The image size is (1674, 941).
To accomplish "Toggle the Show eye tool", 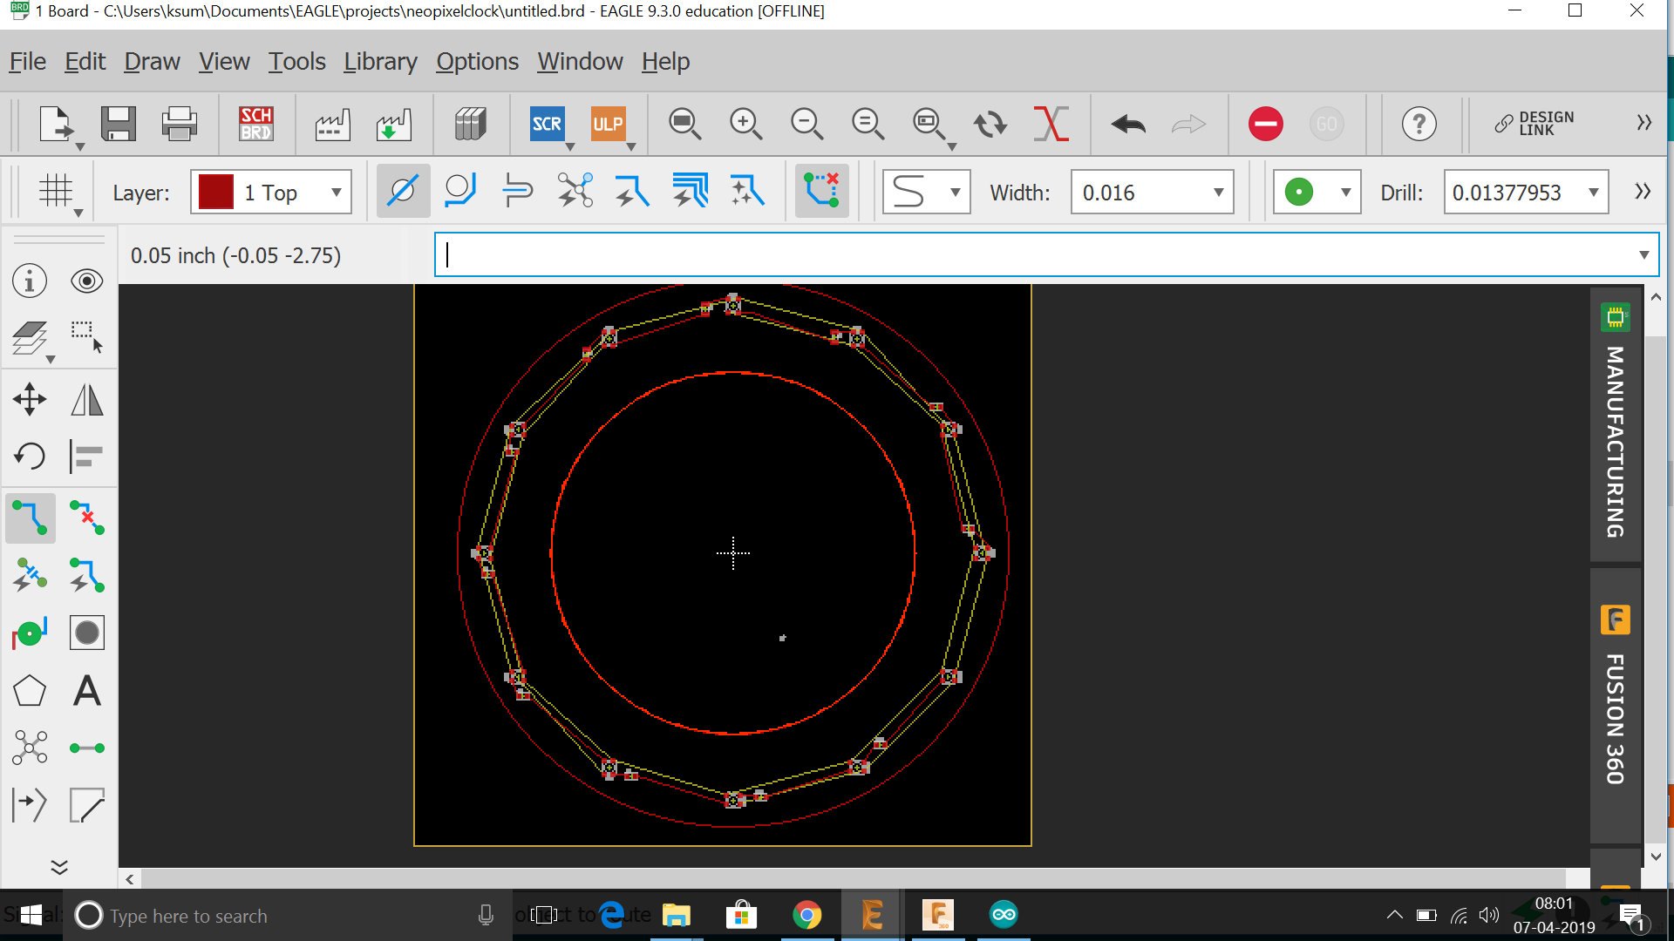I will click(x=87, y=281).
